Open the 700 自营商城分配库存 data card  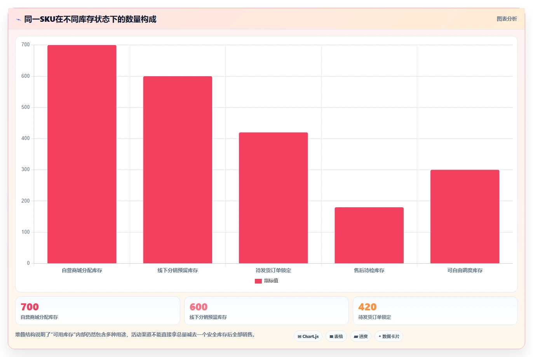click(x=98, y=311)
